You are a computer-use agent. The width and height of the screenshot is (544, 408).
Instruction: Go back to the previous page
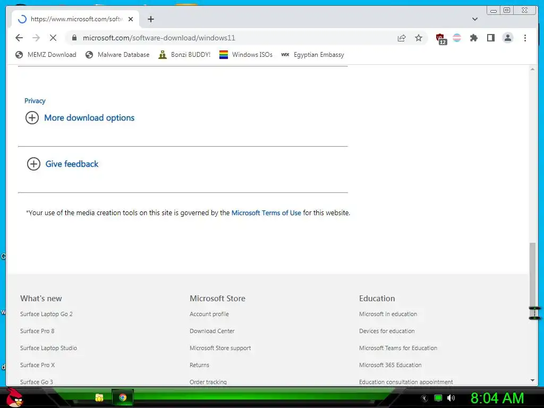pos(19,38)
